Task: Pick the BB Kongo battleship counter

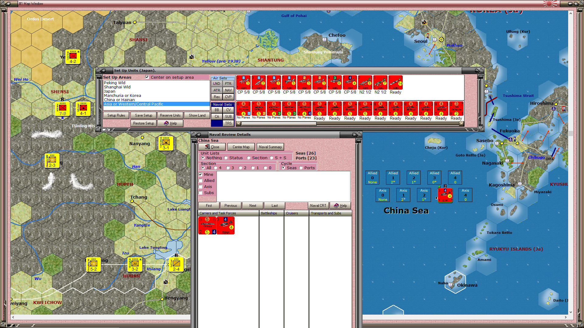Action: [319, 109]
